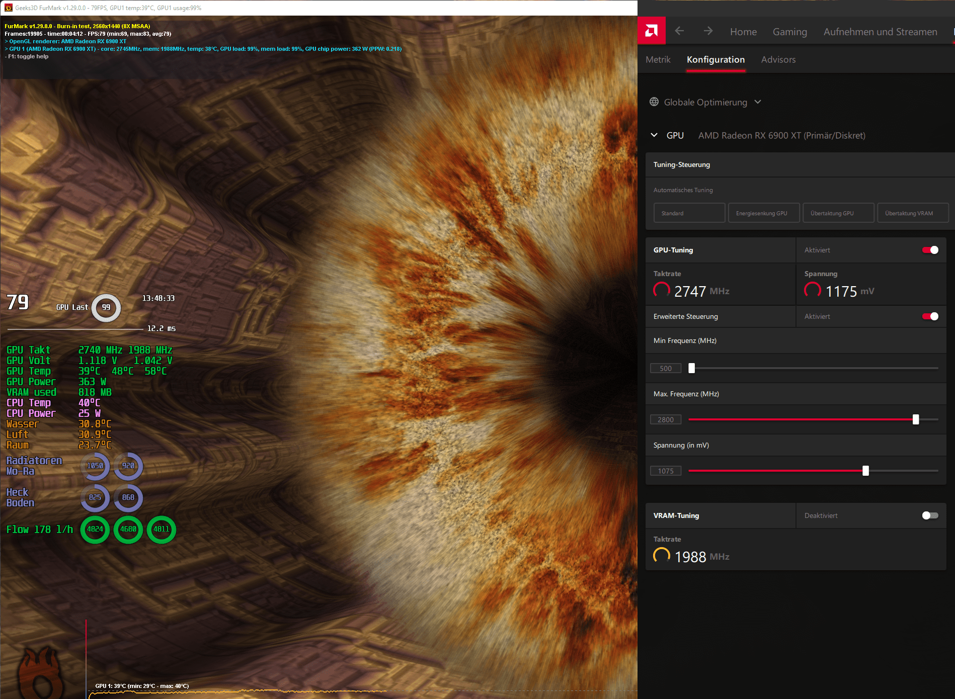Image resolution: width=955 pixels, height=699 pixels.
Task: Enable the VRAM-Tuning switch
Action: [x=930, y=515]
